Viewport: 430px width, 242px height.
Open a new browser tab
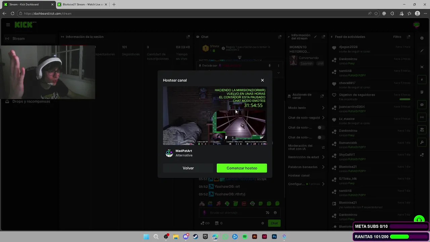(x=114, y=4)
